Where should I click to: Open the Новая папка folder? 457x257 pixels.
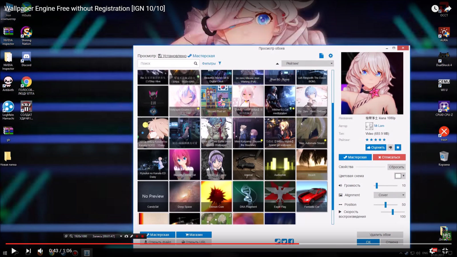tap(8, 159)
